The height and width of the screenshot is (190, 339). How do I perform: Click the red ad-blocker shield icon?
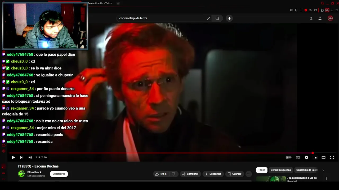[x=306, y=10]
